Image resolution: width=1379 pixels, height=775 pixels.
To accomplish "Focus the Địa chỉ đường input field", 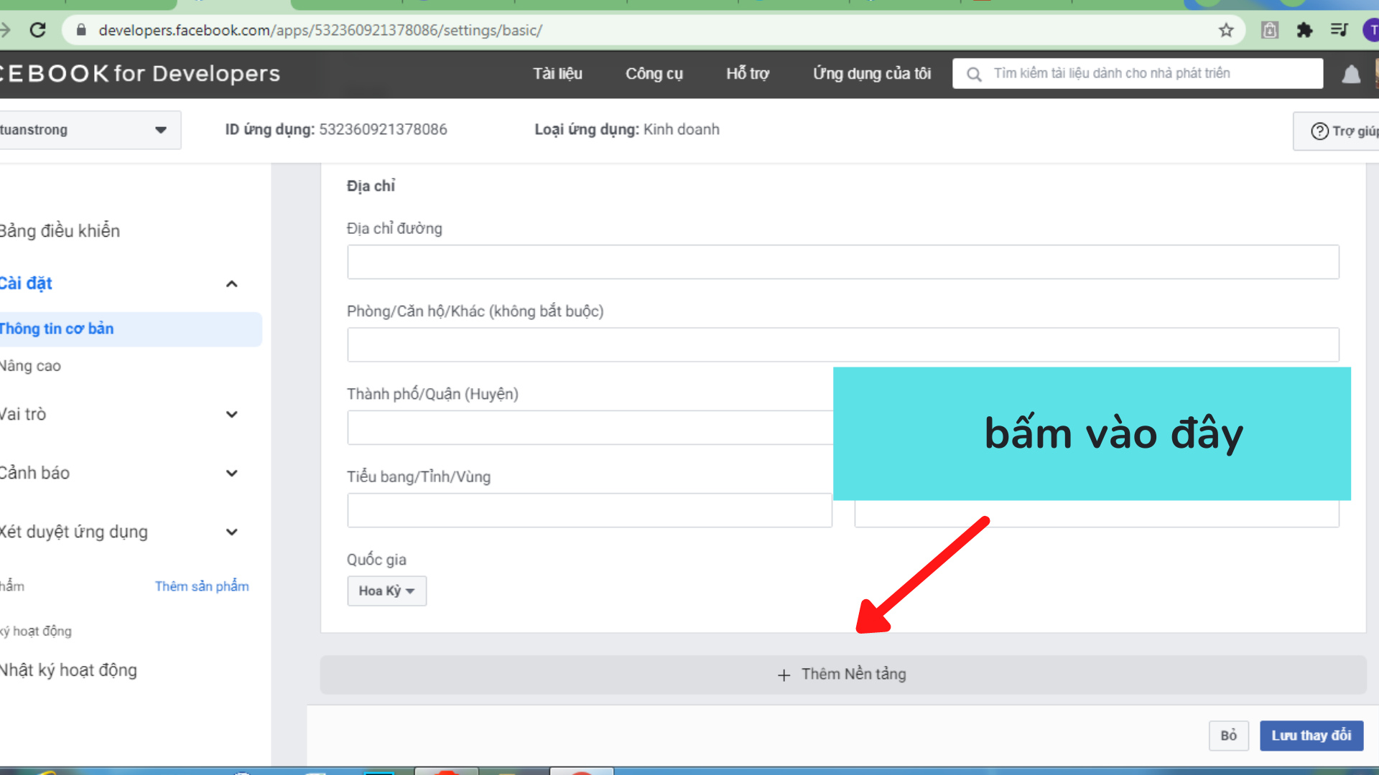I will [x=843, y=262].
